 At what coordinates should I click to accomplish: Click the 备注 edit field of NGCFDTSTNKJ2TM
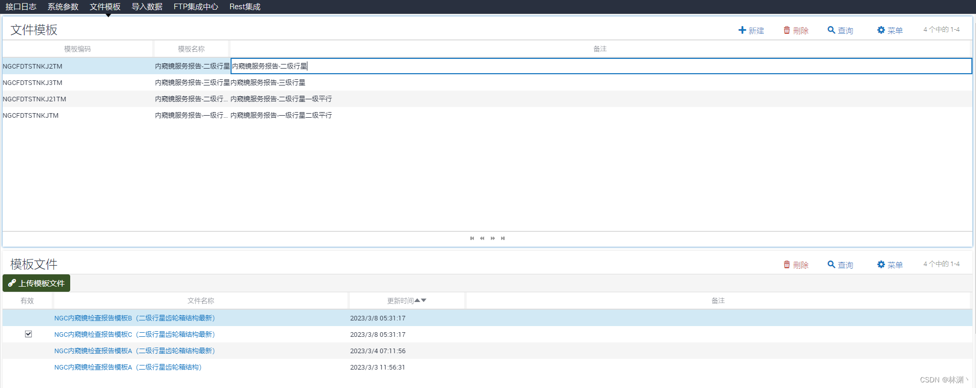[601, 66]
